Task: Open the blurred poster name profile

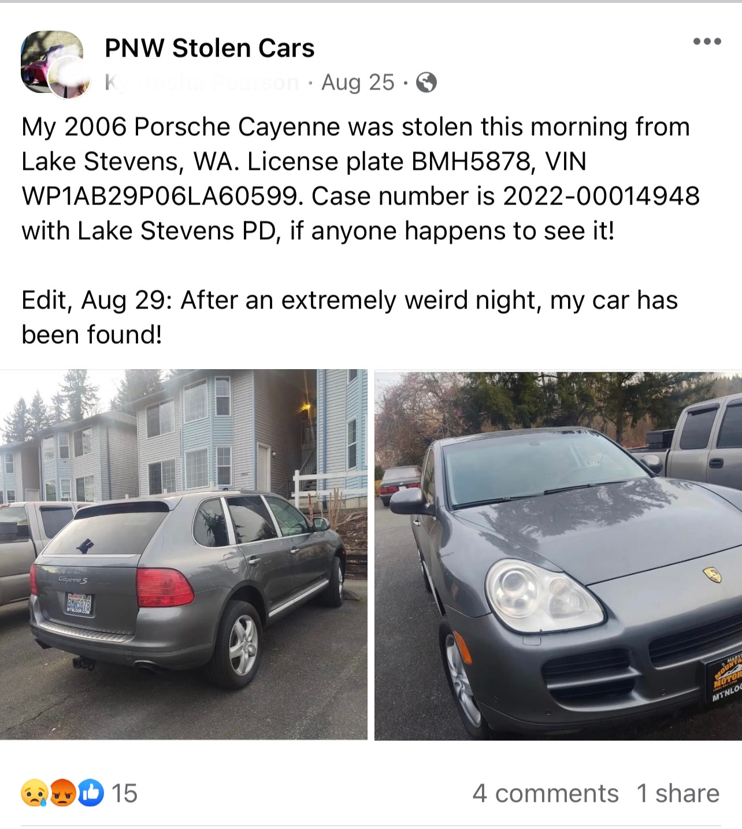Action: 202,83
